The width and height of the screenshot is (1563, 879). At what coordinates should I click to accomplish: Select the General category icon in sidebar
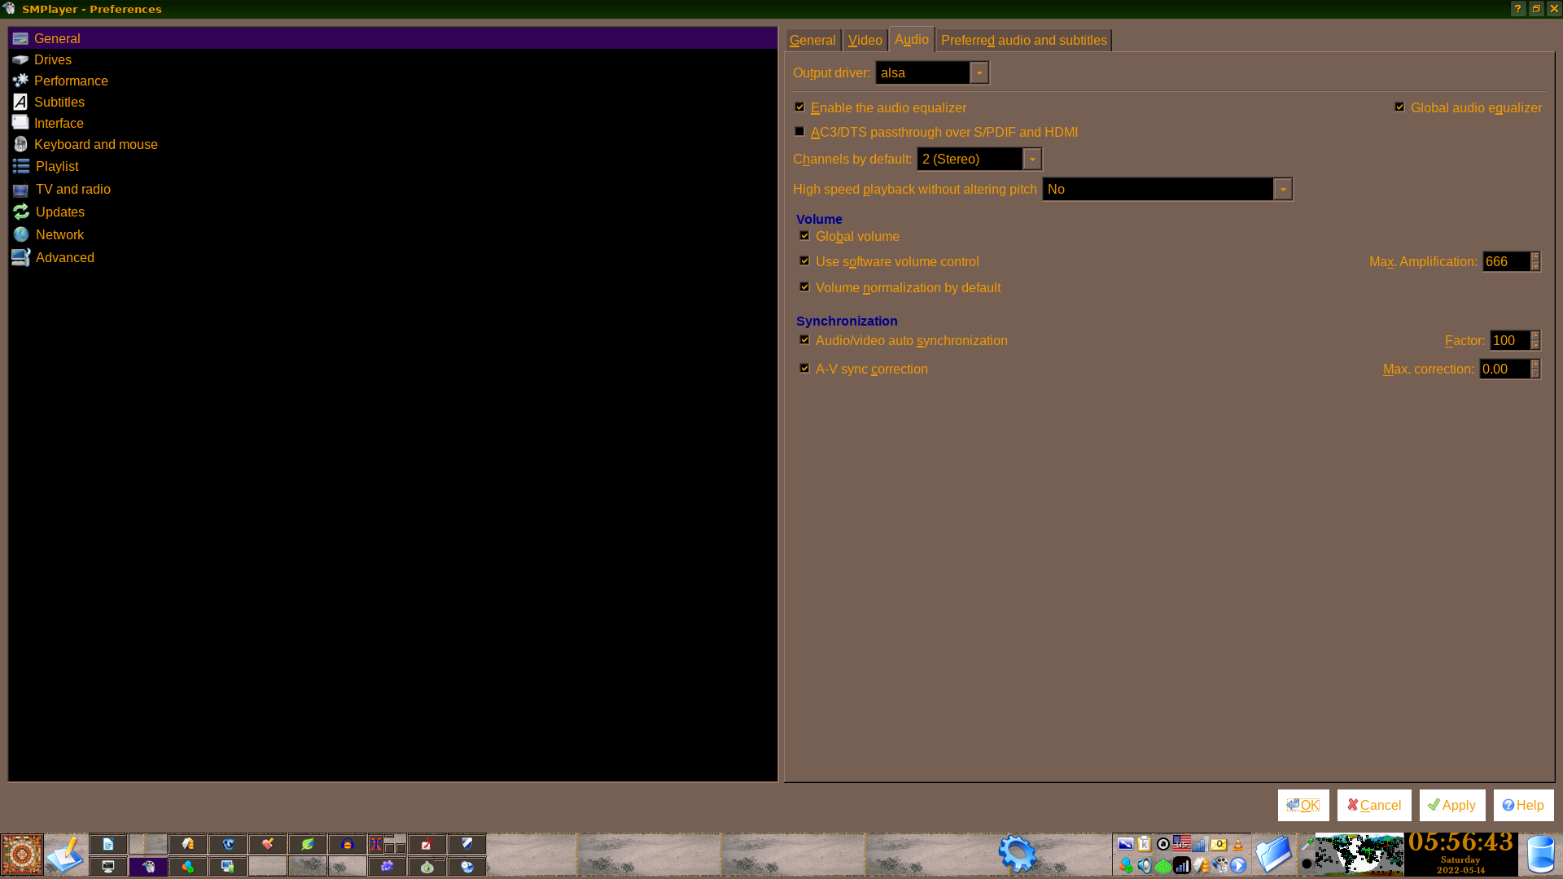coord(20,38)
